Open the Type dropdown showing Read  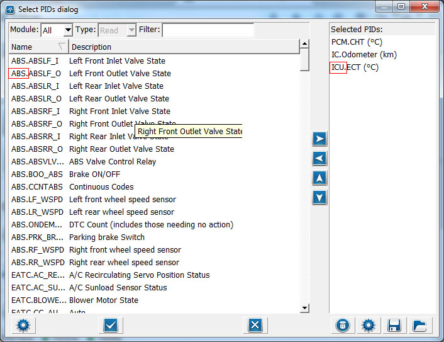click(117, 30)
